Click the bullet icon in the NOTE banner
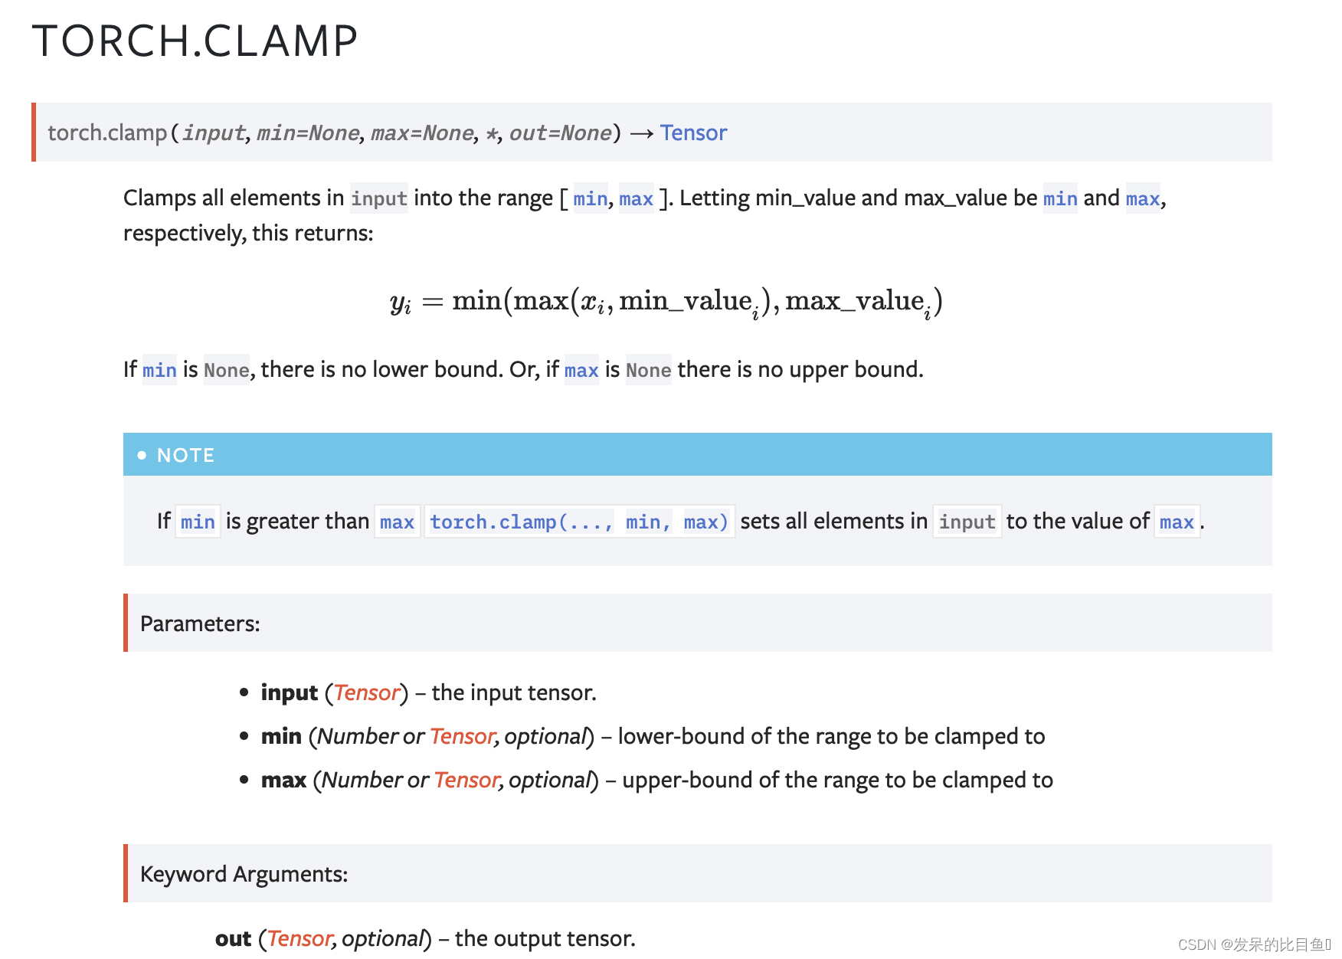The height and width of the screenshot is (959, 1342). coord(142,454)
